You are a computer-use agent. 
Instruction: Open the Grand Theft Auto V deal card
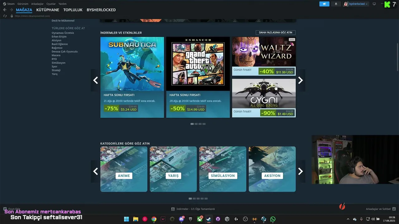click(x=198, y=77)
